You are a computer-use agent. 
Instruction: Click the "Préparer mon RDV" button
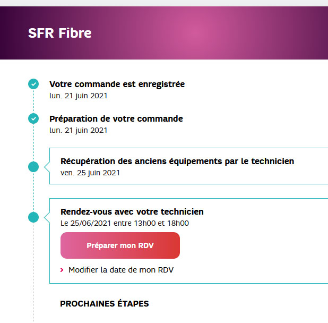pos(120,245)
